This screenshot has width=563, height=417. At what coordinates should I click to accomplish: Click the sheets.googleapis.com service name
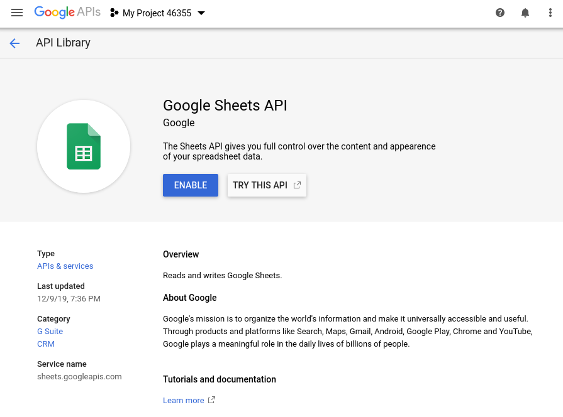pos(79,376)
